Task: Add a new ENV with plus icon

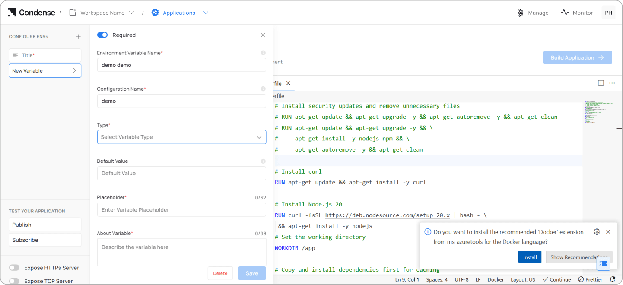Action: click(78, 37)
